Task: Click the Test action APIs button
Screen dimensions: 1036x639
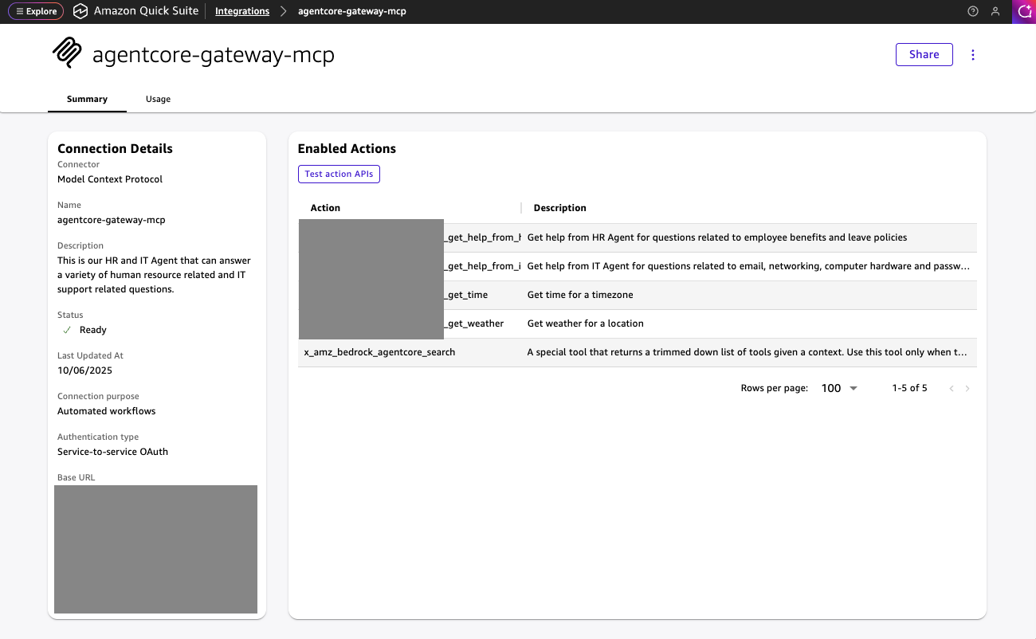Action: coord(339,174)
